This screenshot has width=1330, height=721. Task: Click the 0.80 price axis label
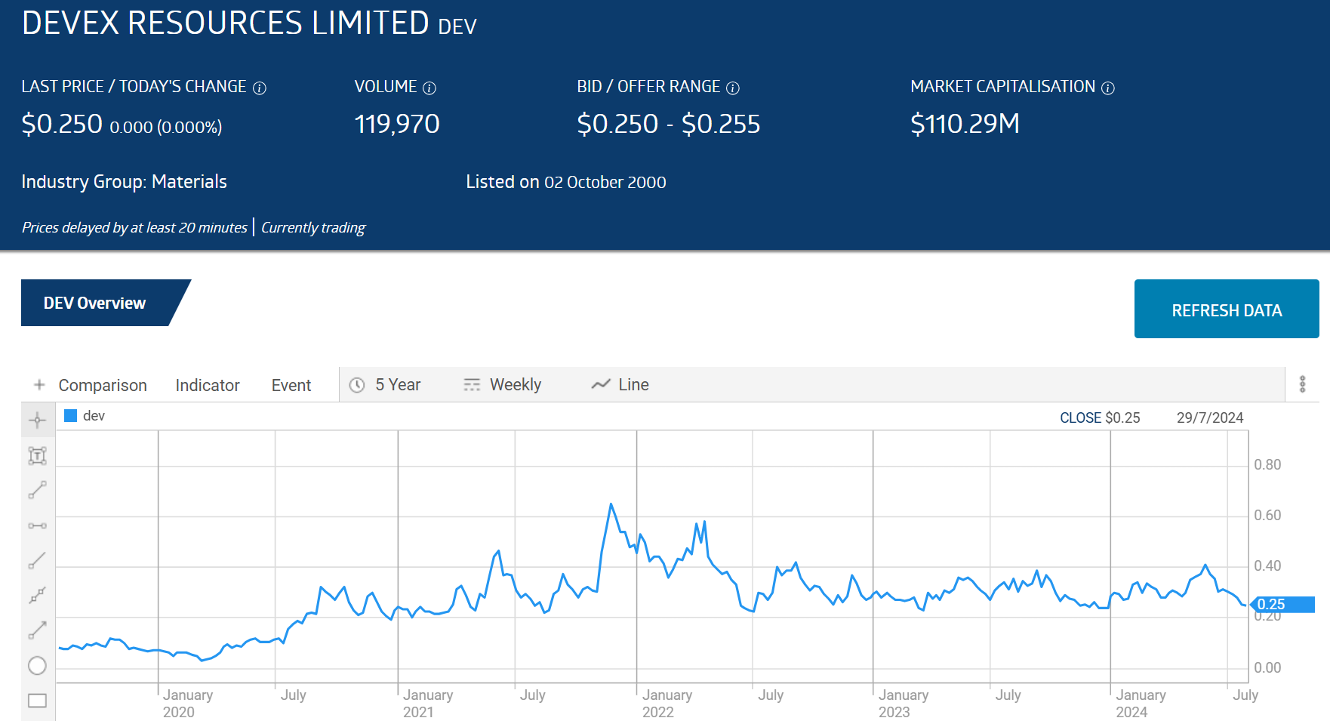[x=1267, y=464]
